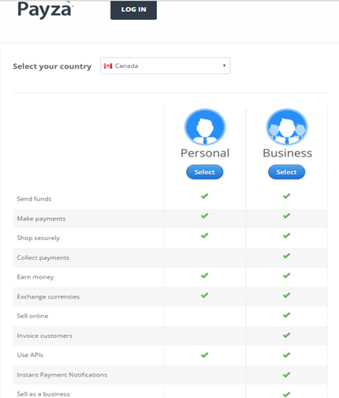Click the LOG IN button
This screenshot has height=398, width=339.
(x=133, y=9)
